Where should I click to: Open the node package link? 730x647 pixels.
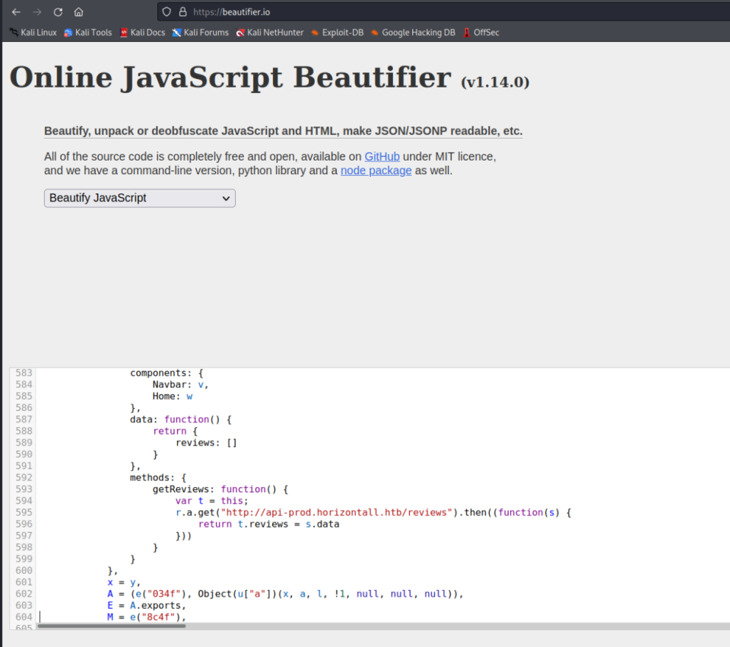point(376,171)
